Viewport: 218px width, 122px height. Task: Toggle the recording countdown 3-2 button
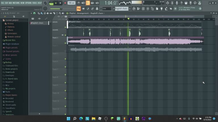88,3
